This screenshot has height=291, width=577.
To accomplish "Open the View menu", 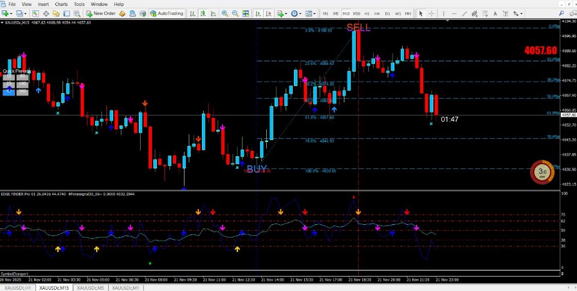I will 26,4.
